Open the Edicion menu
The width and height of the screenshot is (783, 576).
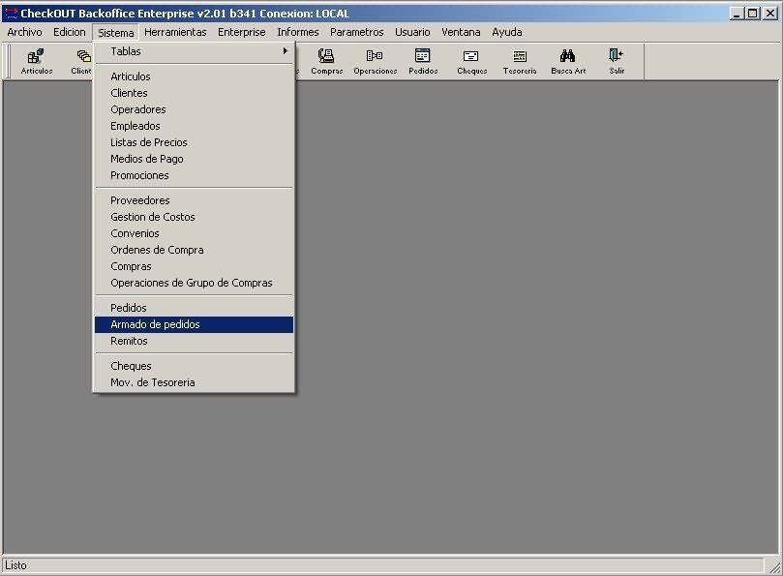point(70,32)
